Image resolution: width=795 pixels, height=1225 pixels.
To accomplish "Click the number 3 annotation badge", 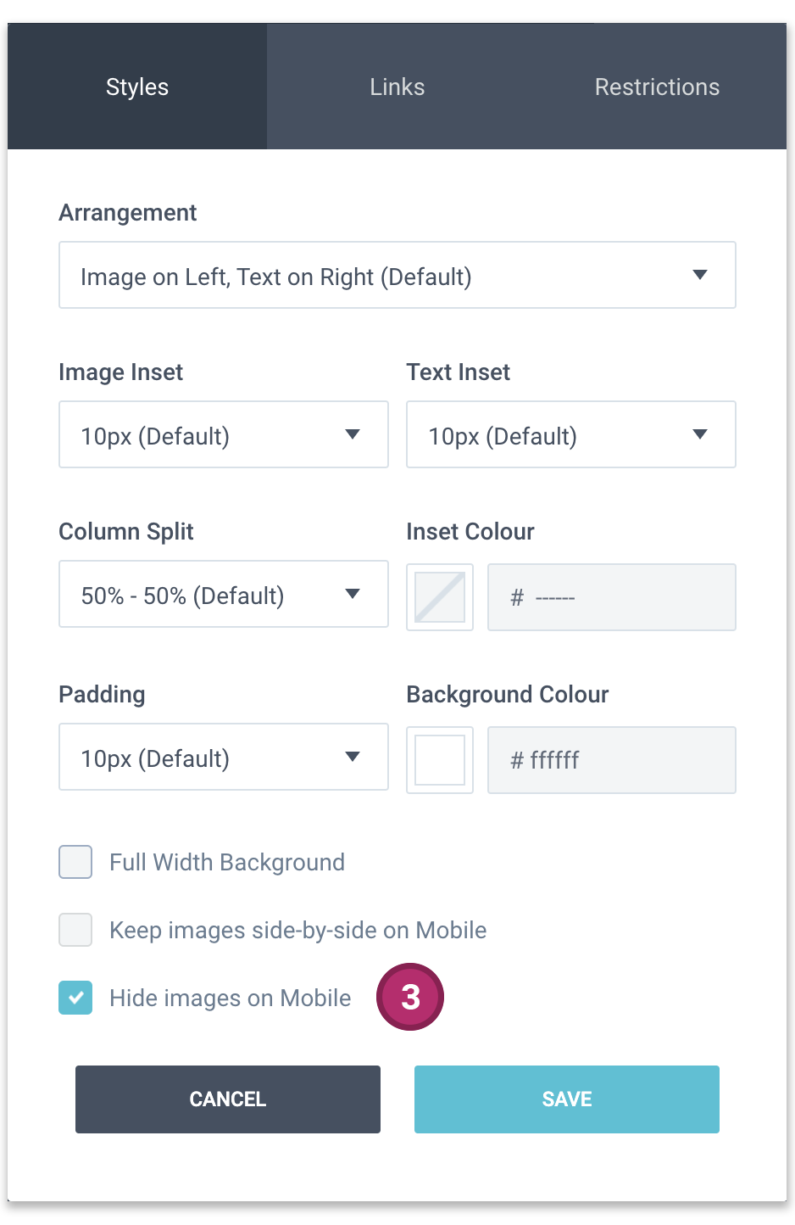I will pyautogui.click(x=410, y=997).
